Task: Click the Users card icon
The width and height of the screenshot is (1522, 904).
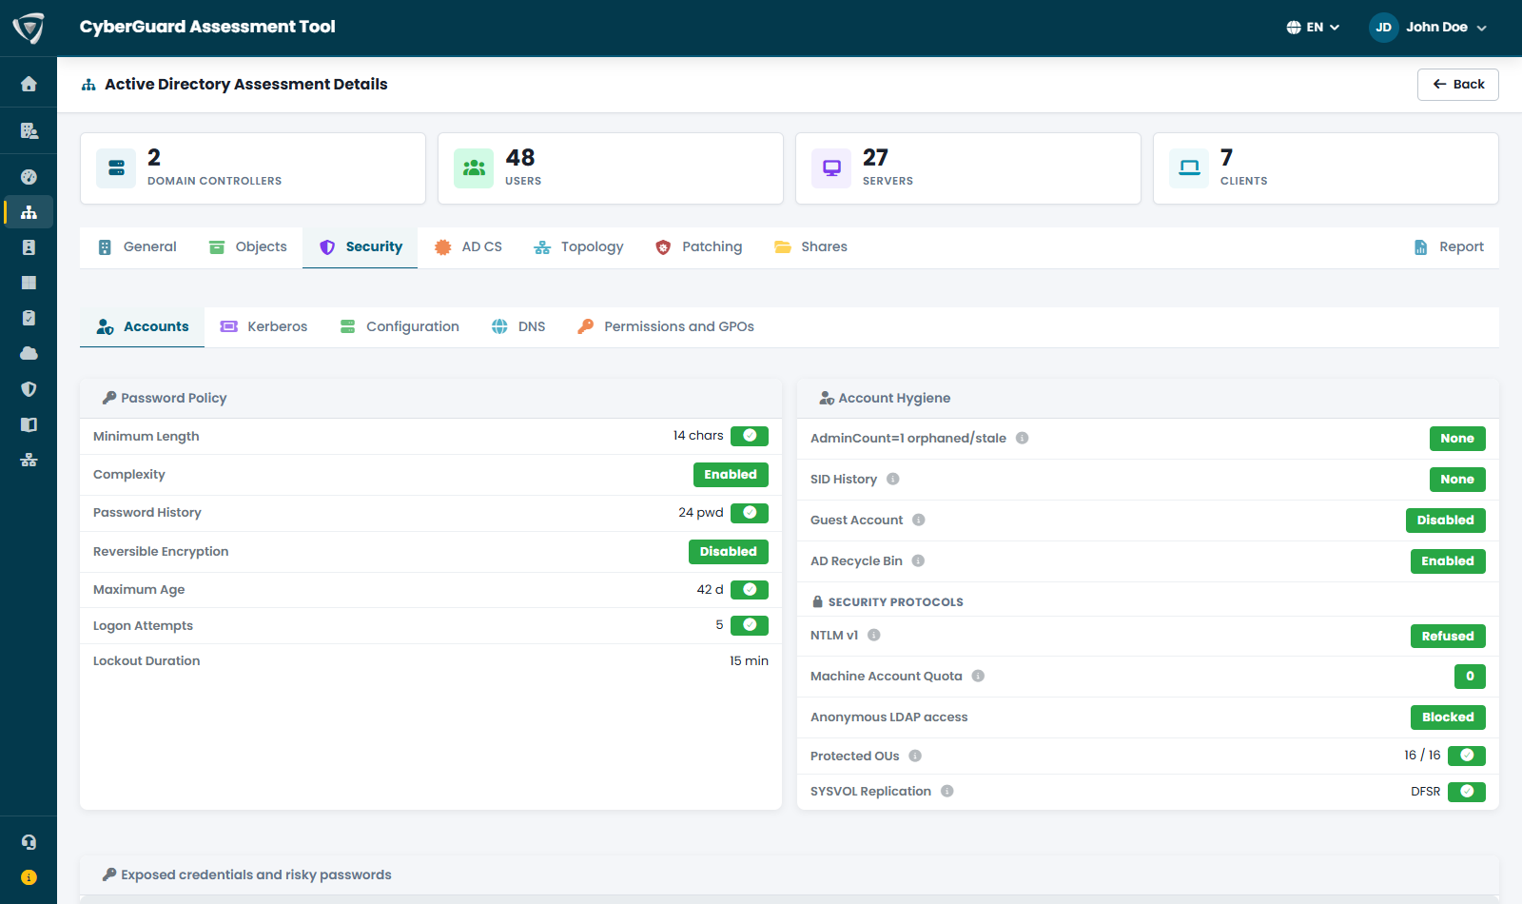Action: (474, 168)
